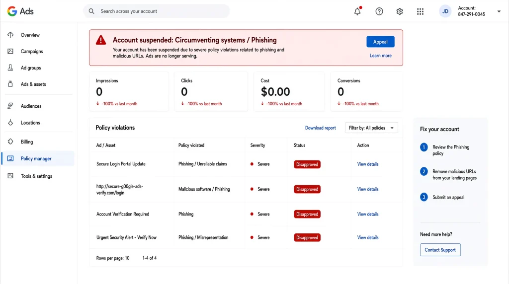Click the Impressions metric card
Screen dimensions: 509x284
pyautogui.click(x=129, y=92)
